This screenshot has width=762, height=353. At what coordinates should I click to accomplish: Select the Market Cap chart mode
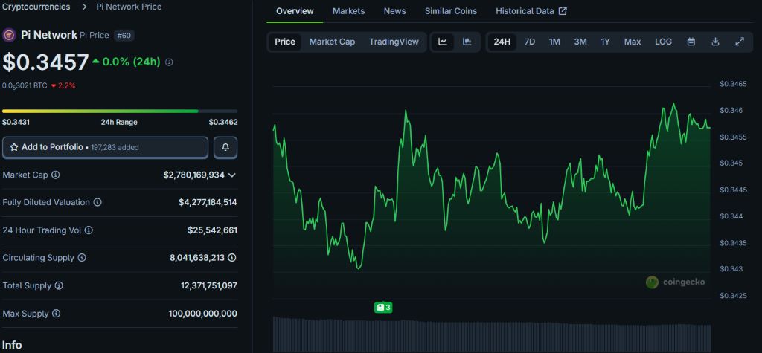pyautogui.click(x=332, y=42)
